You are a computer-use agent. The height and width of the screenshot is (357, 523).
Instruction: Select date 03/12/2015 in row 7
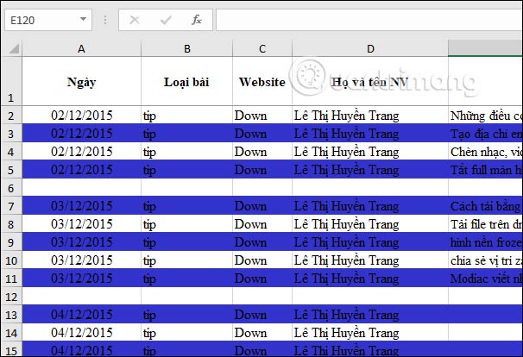[x=81, y=205]
